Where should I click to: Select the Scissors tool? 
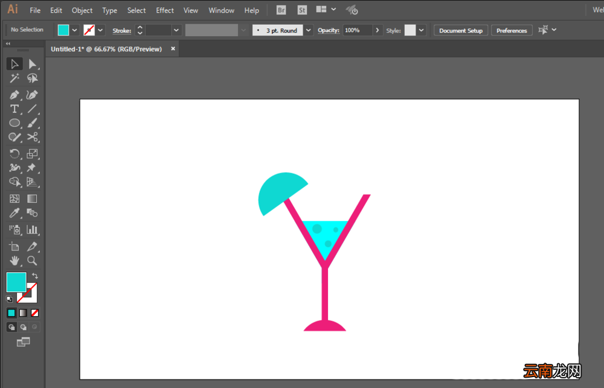coord(33,138)
